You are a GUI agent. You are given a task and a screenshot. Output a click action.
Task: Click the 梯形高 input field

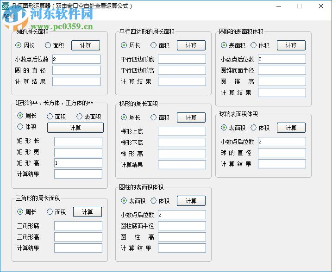pyautogui.click(x=182, y=154)
